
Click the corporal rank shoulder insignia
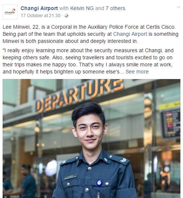pos(123,160)
